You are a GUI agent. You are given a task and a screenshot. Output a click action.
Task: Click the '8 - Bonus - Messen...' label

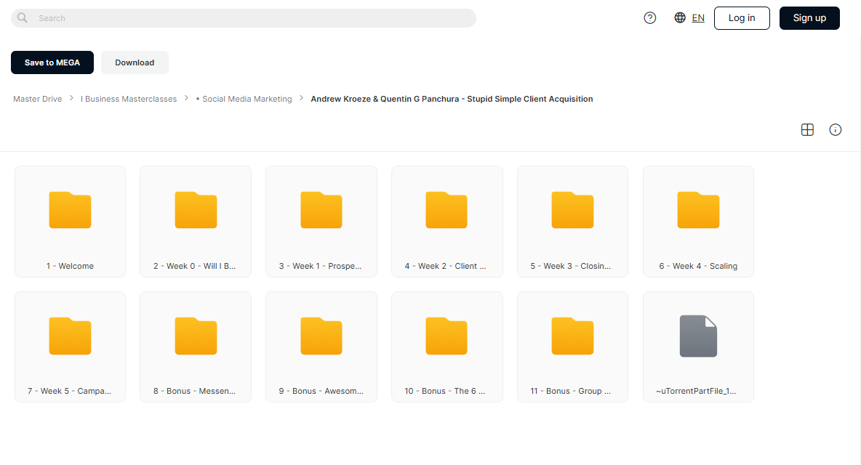pyautogui.click(x=194, y=391)
